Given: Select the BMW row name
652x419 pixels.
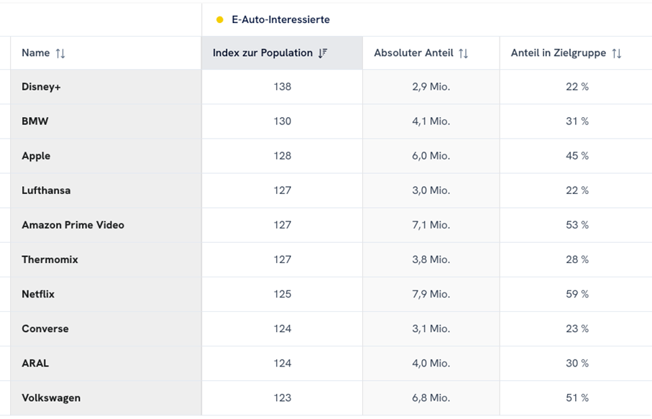Looking at the screenshot, I should (x=35, y=121).
